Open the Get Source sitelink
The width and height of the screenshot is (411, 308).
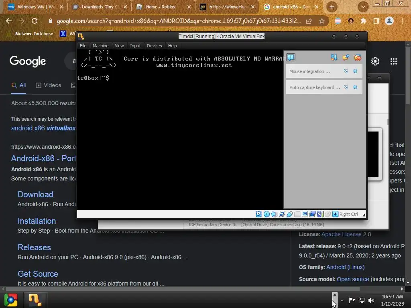pyautogui.click(x=38, y=274)
